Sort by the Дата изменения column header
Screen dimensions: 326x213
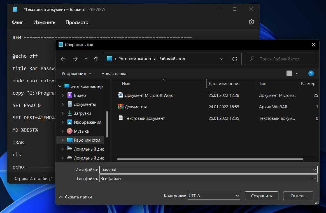coord(225,83)
